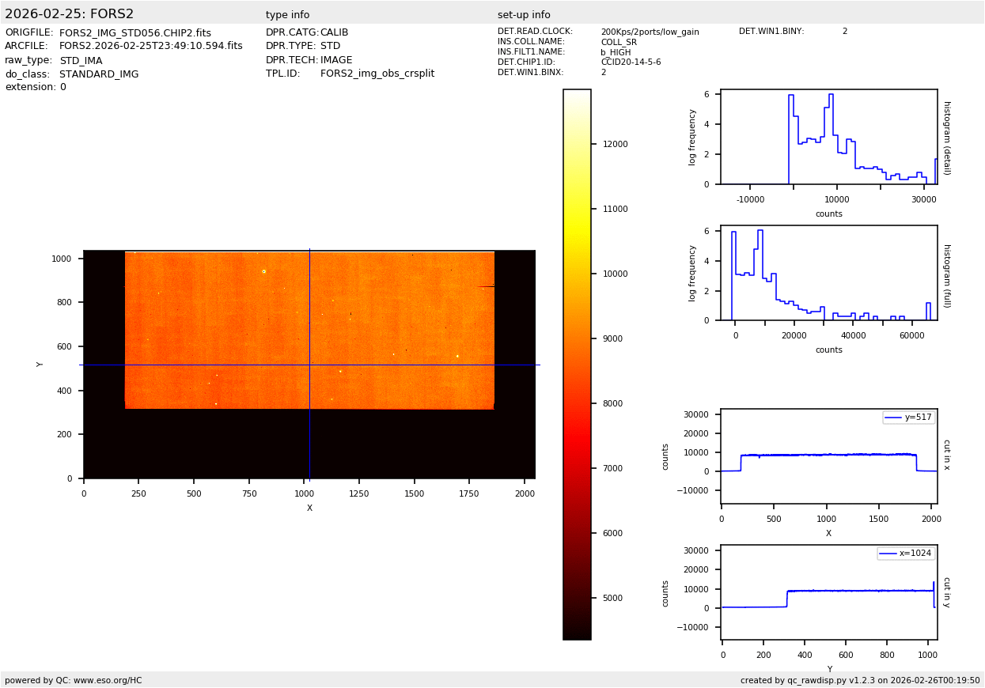The image size is (985, 688).
Task: Click the 'set-up info' section header
Action: click(524, 15)
